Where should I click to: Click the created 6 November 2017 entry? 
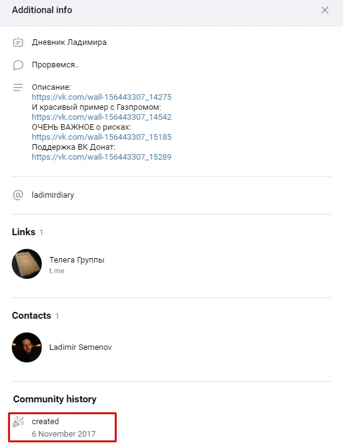tap(62, 427)
